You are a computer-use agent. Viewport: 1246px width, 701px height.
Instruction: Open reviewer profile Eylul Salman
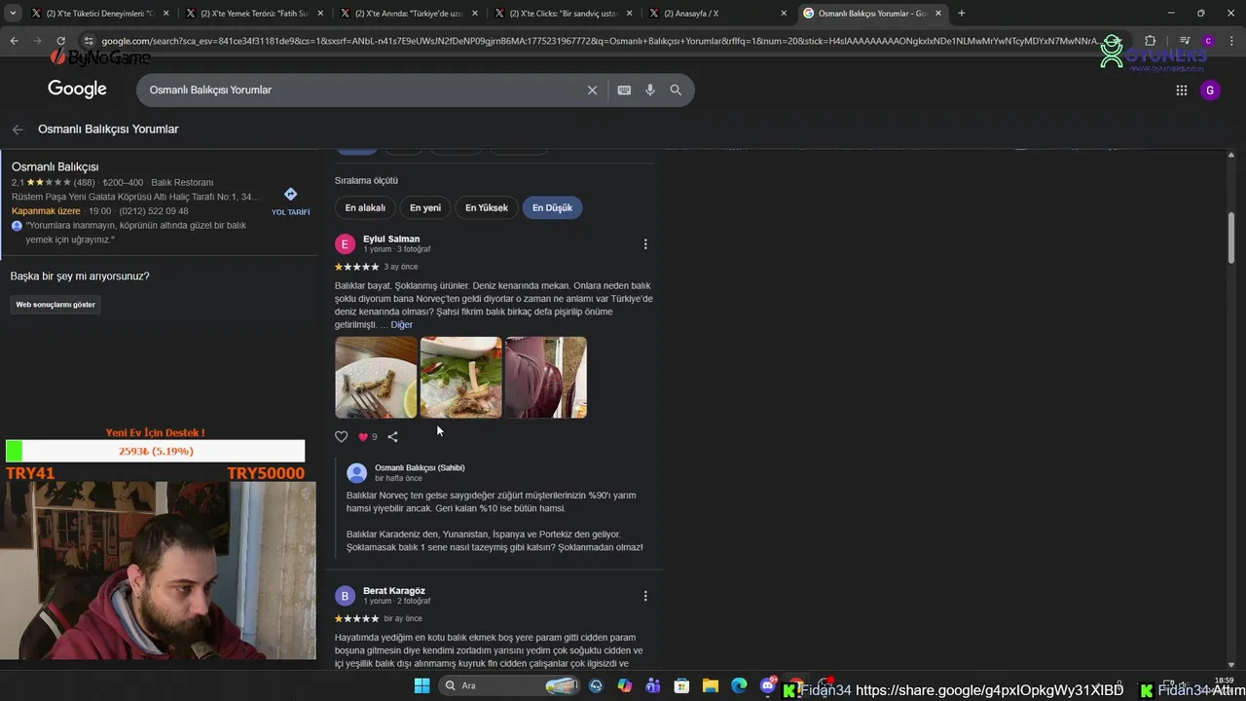point(391,239)
